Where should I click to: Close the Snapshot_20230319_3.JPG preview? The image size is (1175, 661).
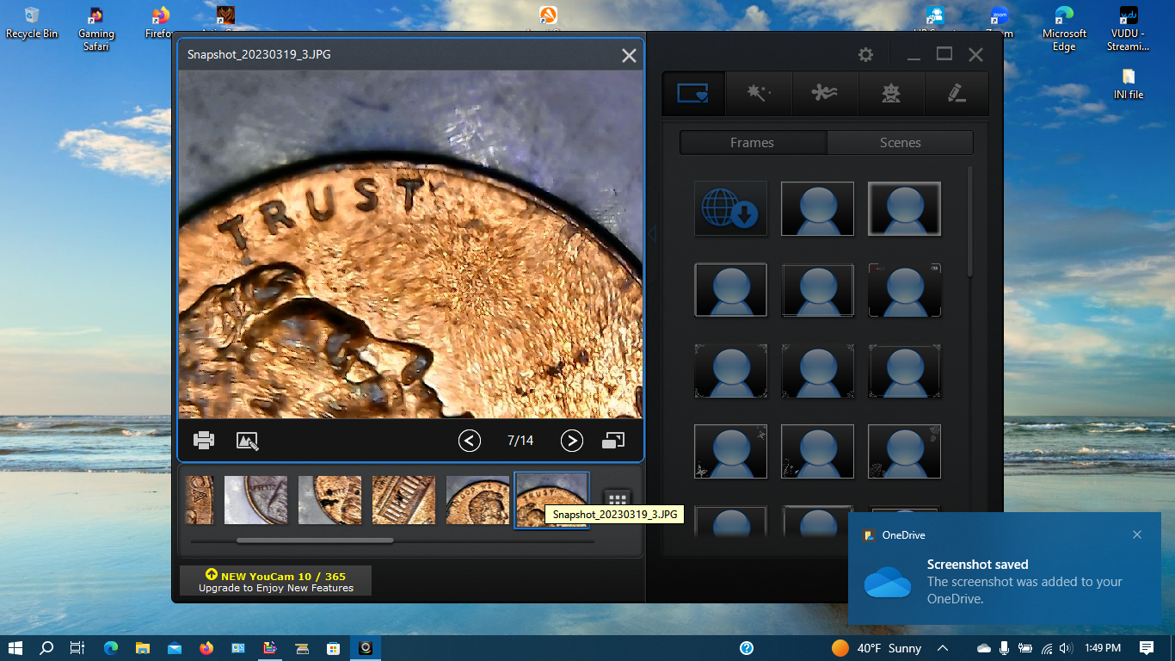pos(630,55)
